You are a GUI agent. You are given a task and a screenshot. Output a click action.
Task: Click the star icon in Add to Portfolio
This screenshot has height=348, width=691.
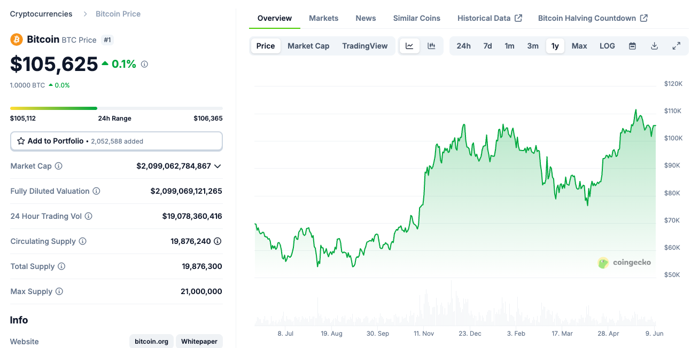click(x=21, y=141)
